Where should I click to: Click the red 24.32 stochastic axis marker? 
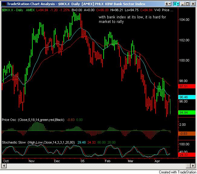[x=187, y=155]
